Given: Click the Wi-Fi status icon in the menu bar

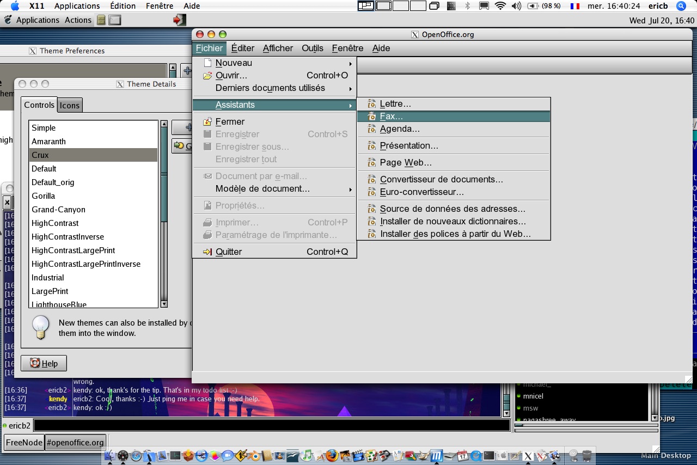Looking at the screenshot, I should 500,6.
